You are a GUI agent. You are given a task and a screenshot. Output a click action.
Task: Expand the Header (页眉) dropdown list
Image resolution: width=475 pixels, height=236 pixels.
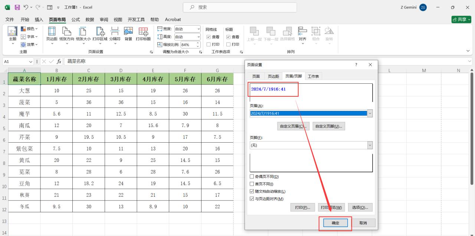[370, 114]
